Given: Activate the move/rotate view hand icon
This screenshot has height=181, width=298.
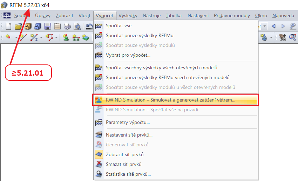Looking at the screenshot, I should pyautogui.click(x=283, y=37).
